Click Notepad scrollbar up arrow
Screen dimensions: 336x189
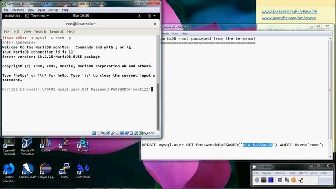[330, 38]
